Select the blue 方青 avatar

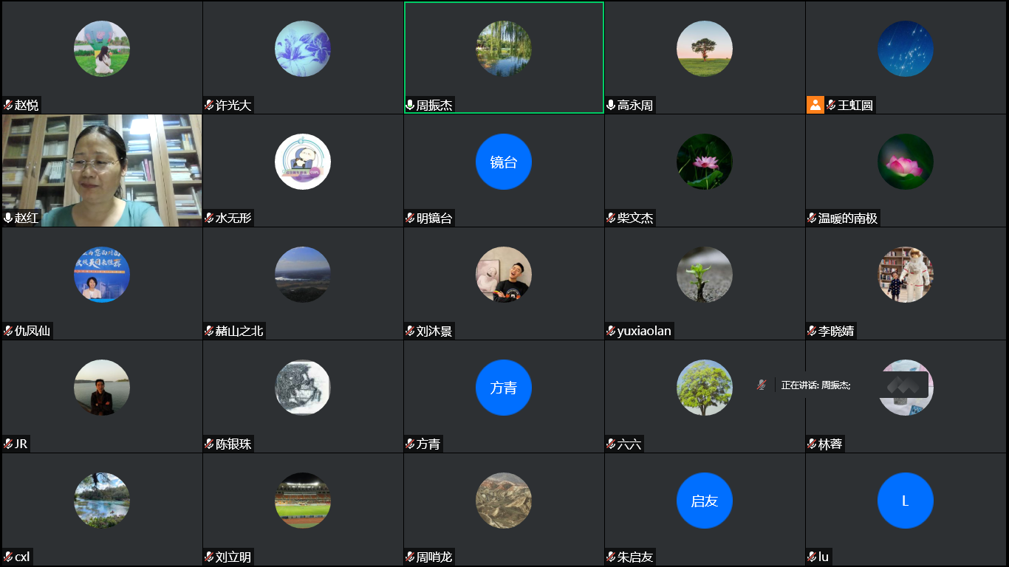coord(504,388)
